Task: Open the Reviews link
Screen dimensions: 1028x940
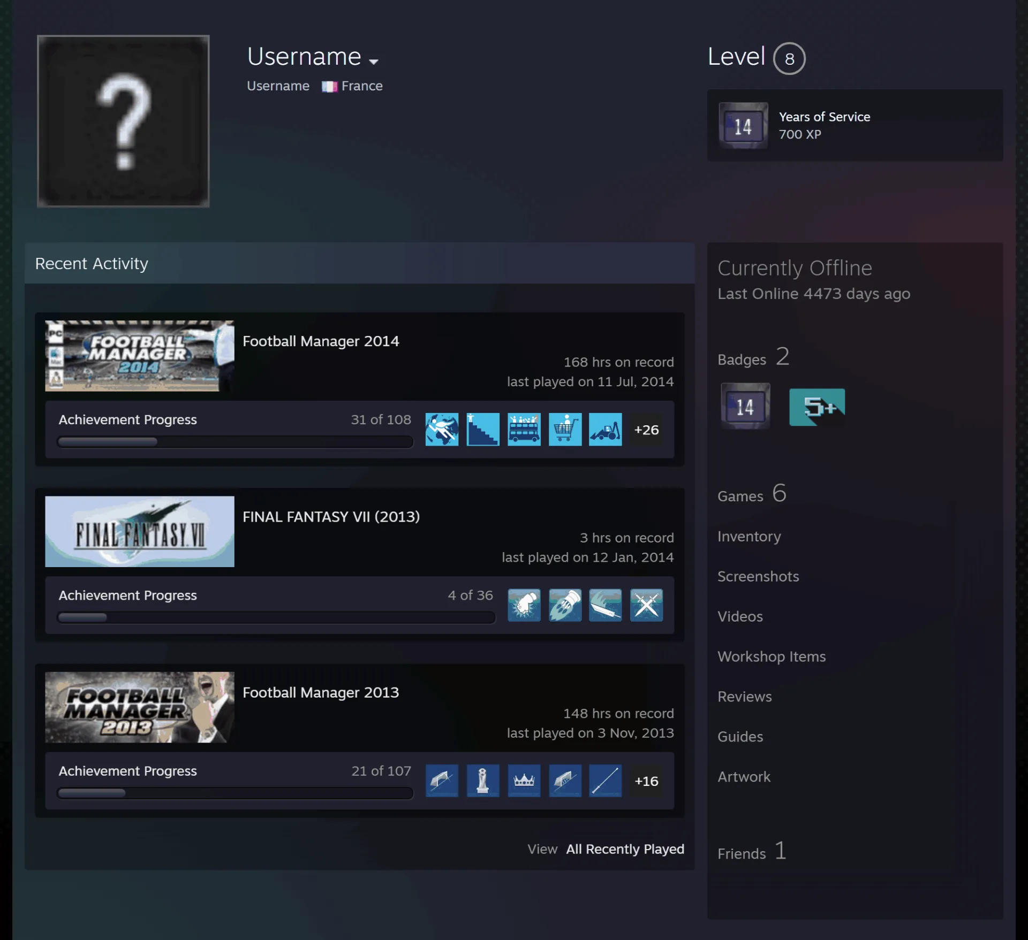Action: (745, 697)
